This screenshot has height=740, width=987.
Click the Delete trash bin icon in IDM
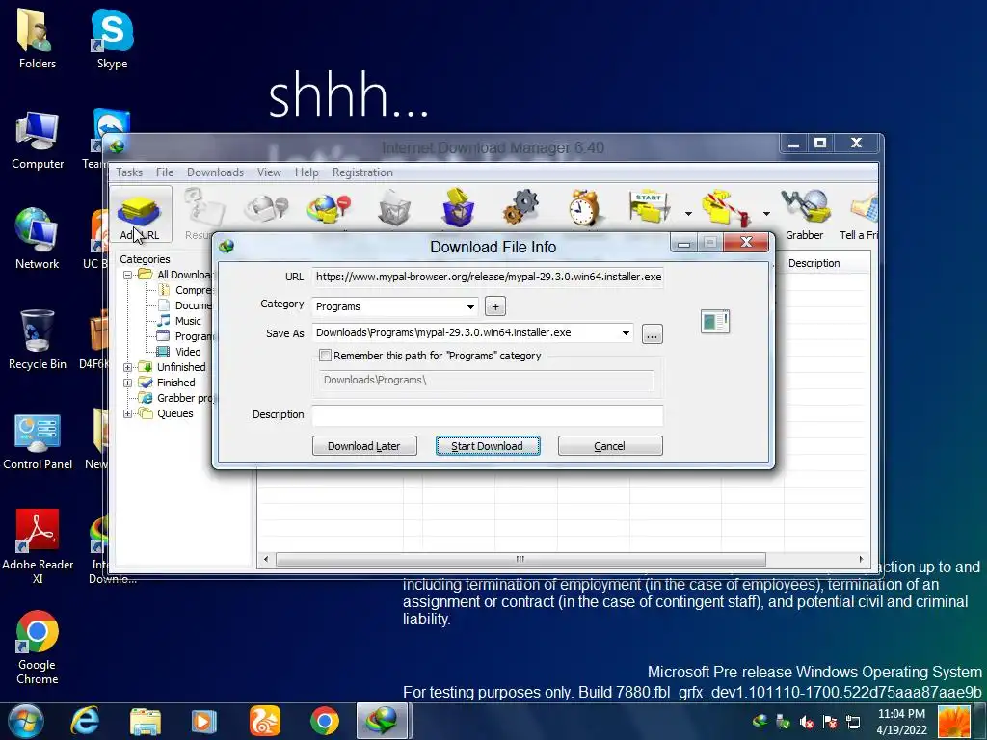(x=394, y=208)
